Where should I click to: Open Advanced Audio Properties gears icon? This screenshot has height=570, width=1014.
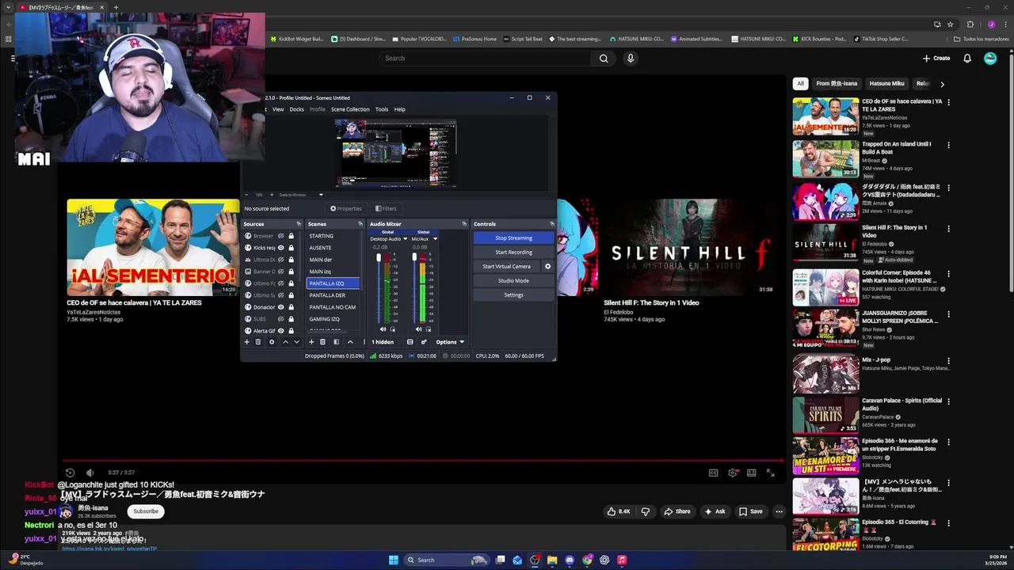click(424, 342)
